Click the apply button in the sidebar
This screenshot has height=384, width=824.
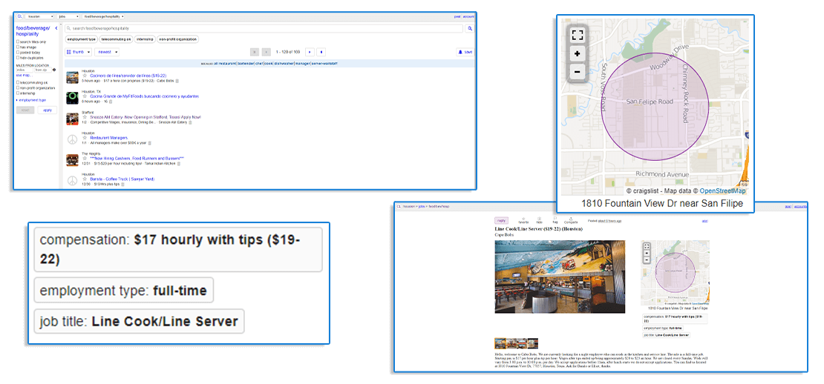pos(48,110)
